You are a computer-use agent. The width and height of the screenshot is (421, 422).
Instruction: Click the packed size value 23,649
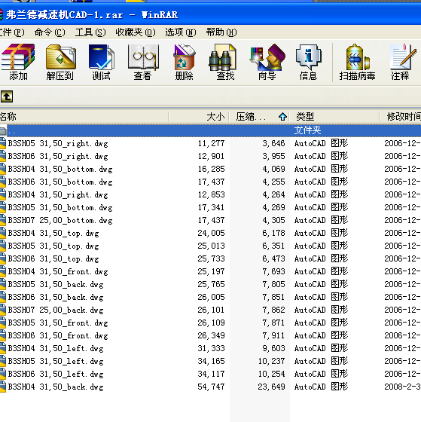[271, 387]
